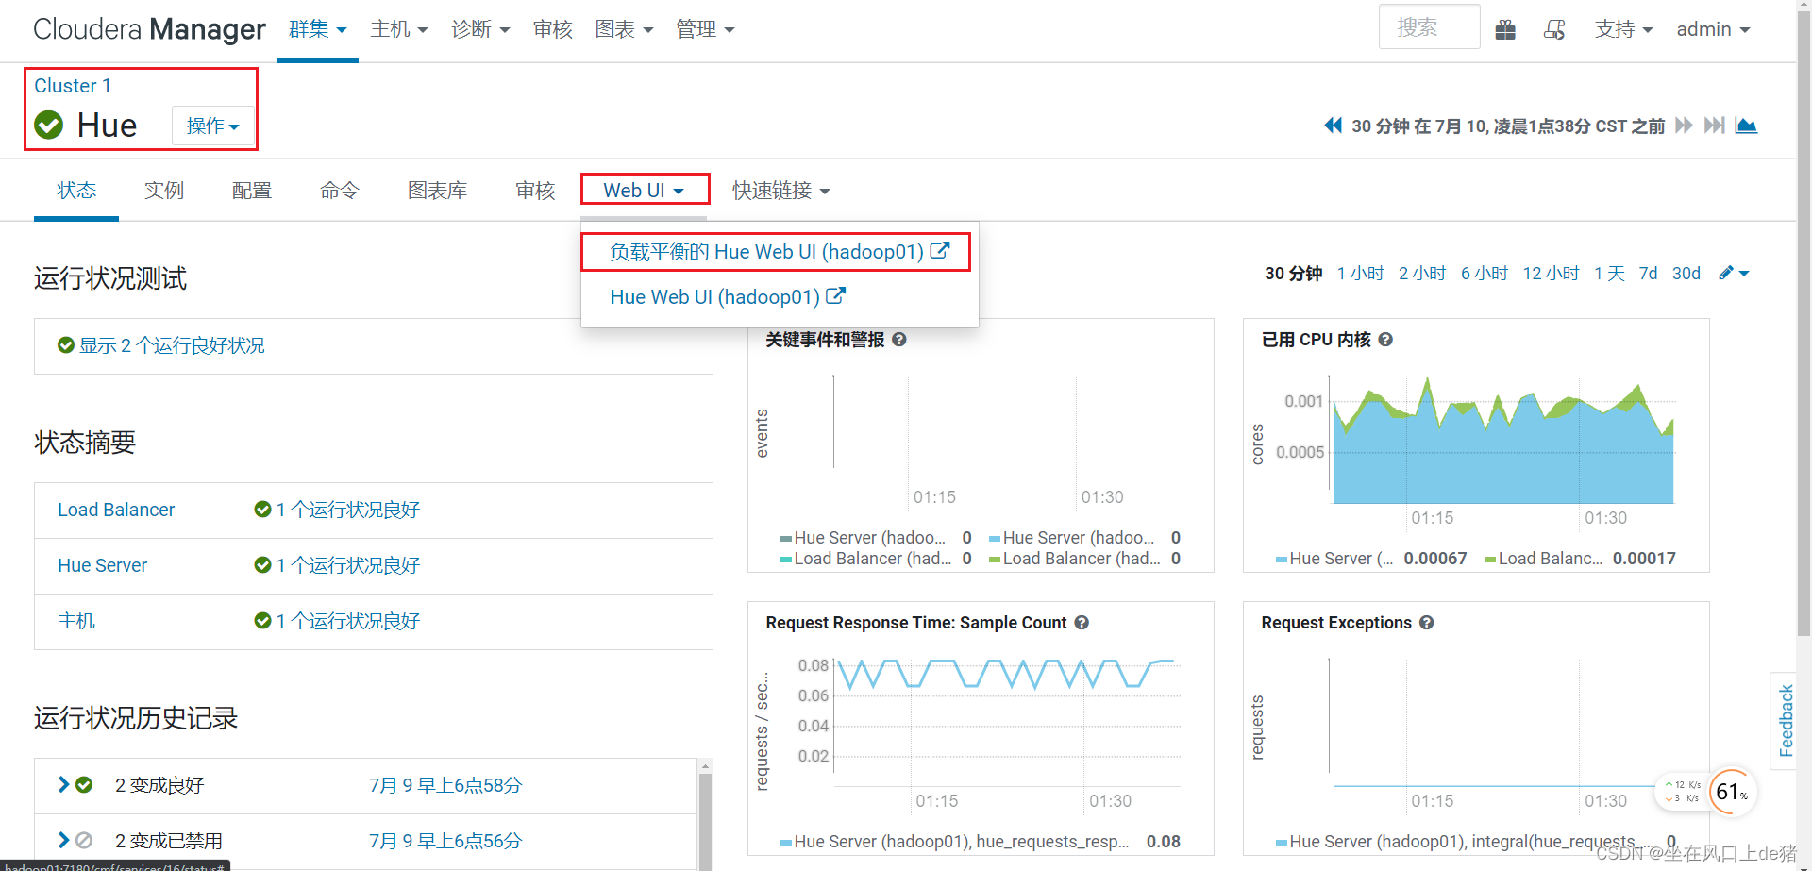Click the disabled status icon in 2 变成已禁用 row
The width and height of the screenshot is (1812, 871).
point(84,840)
